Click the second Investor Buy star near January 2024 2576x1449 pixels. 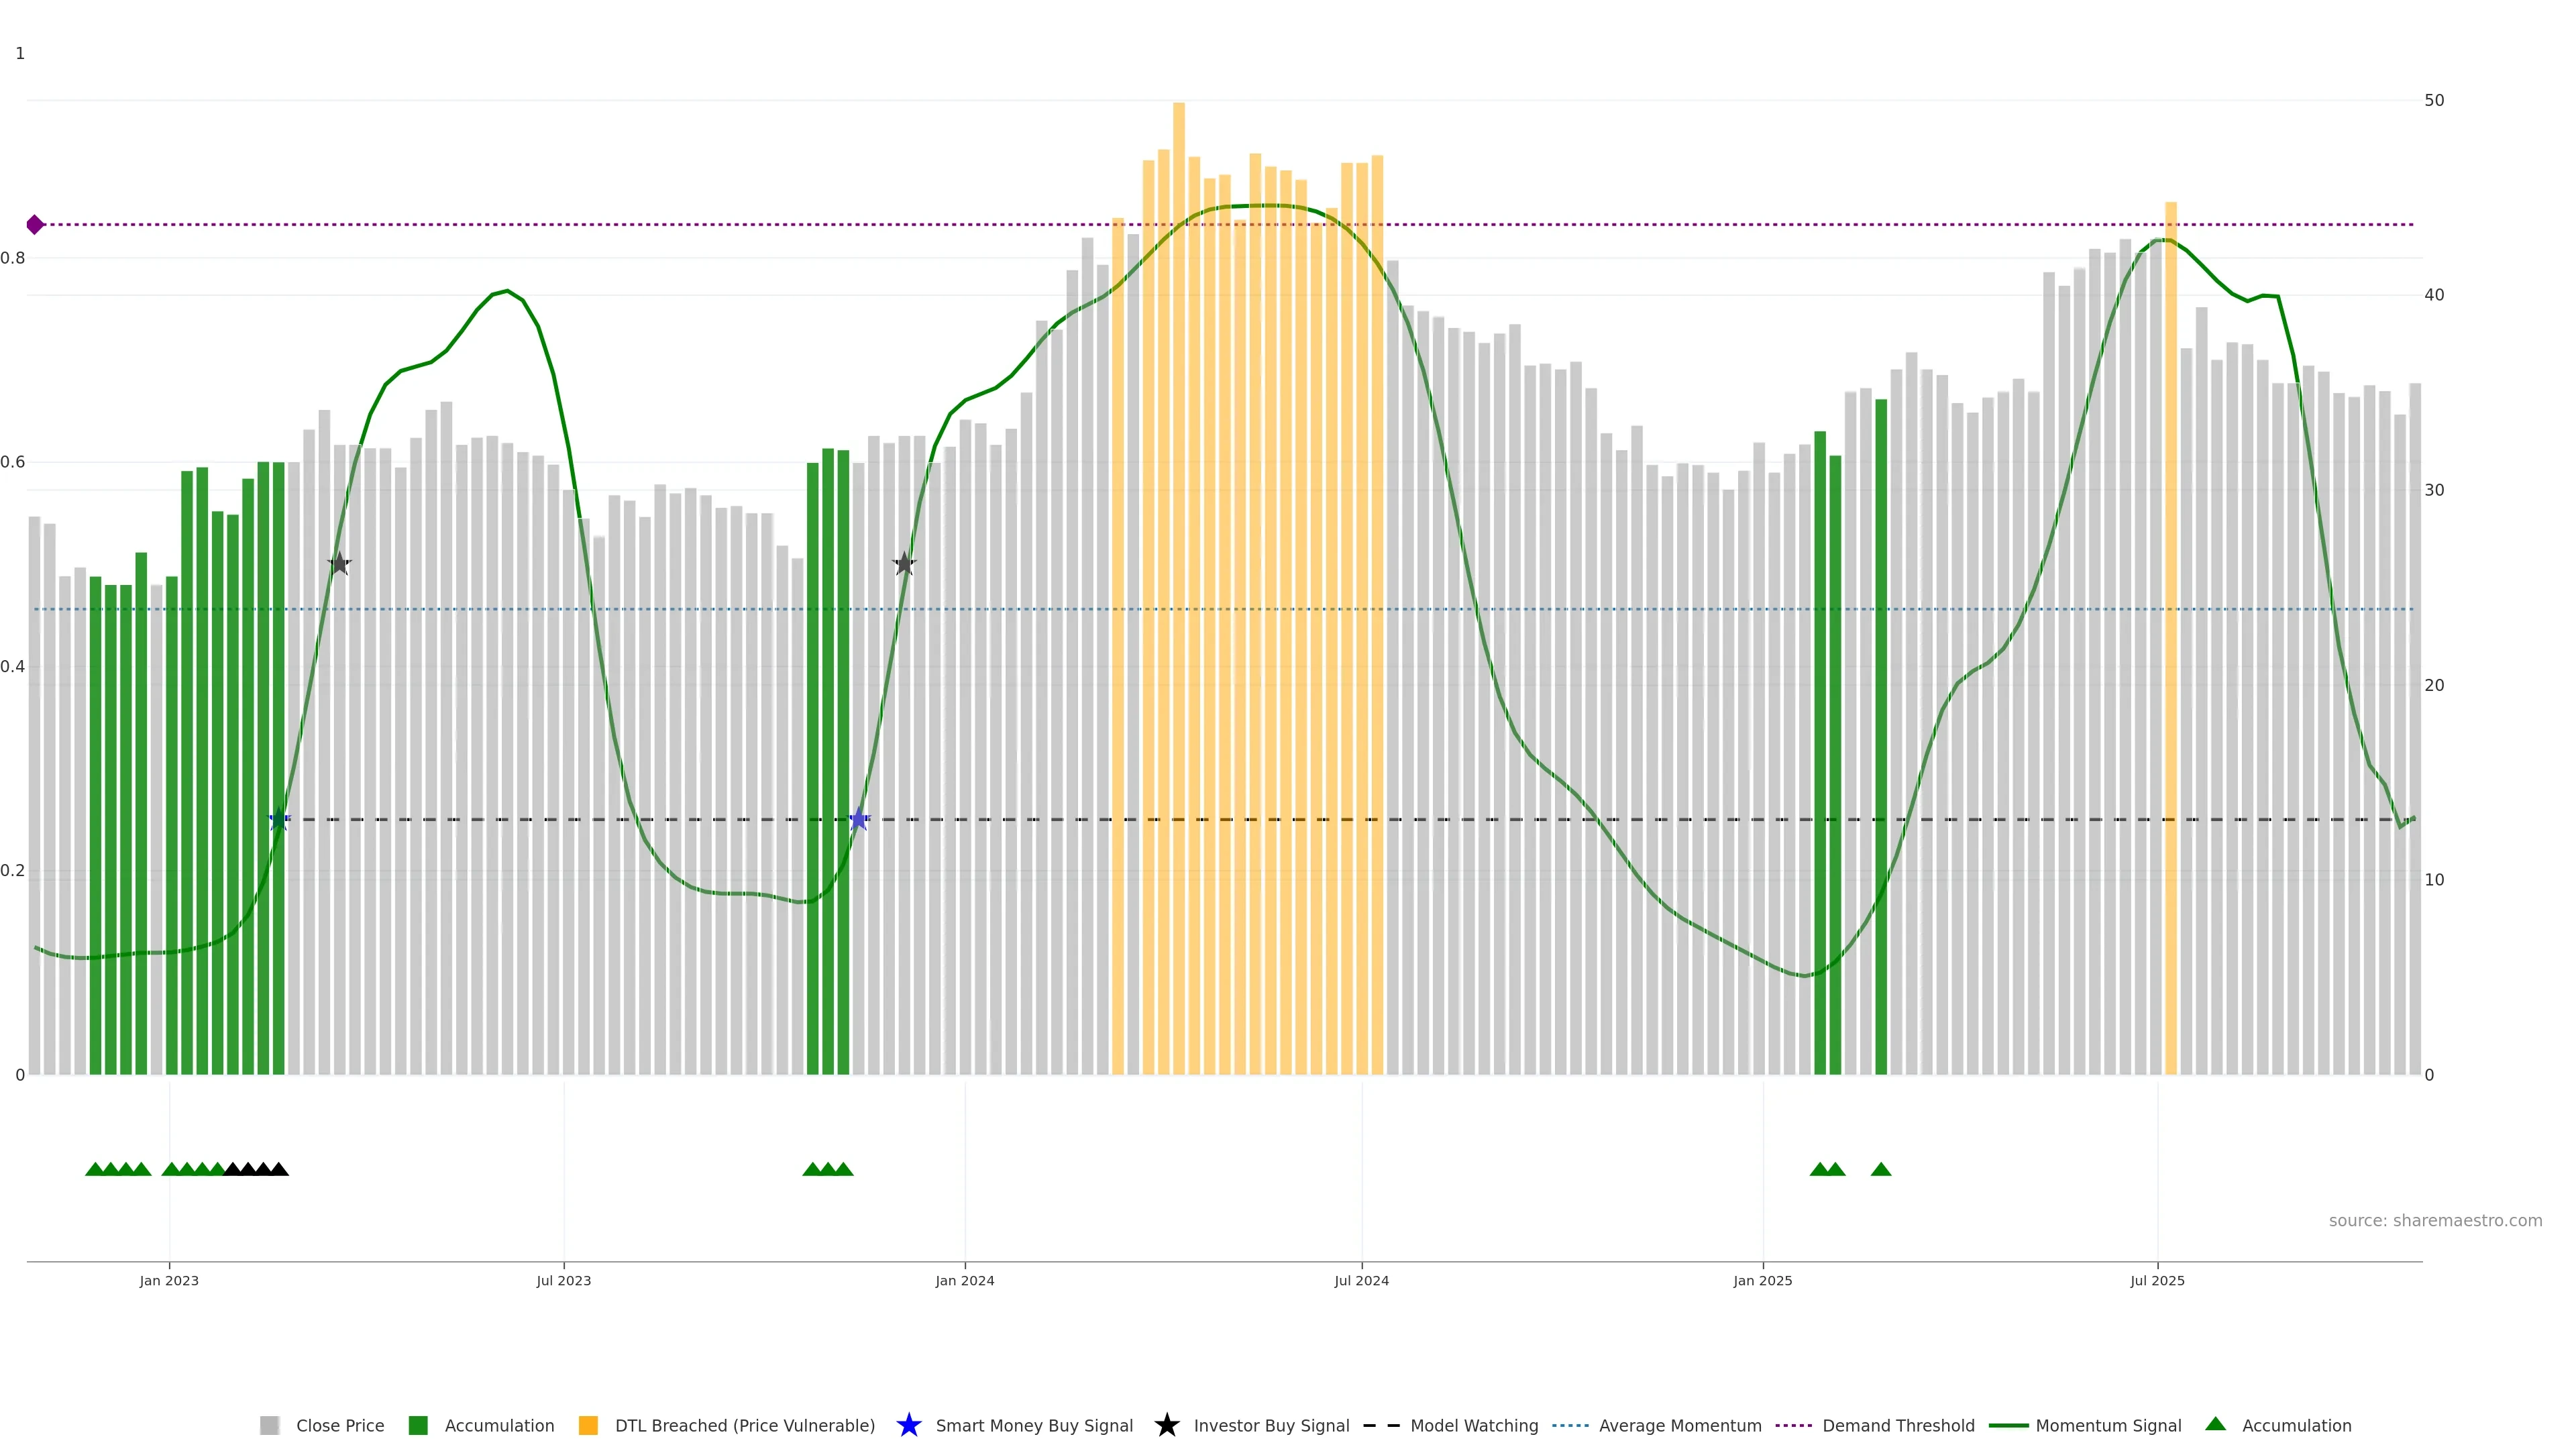pos(904,564)
